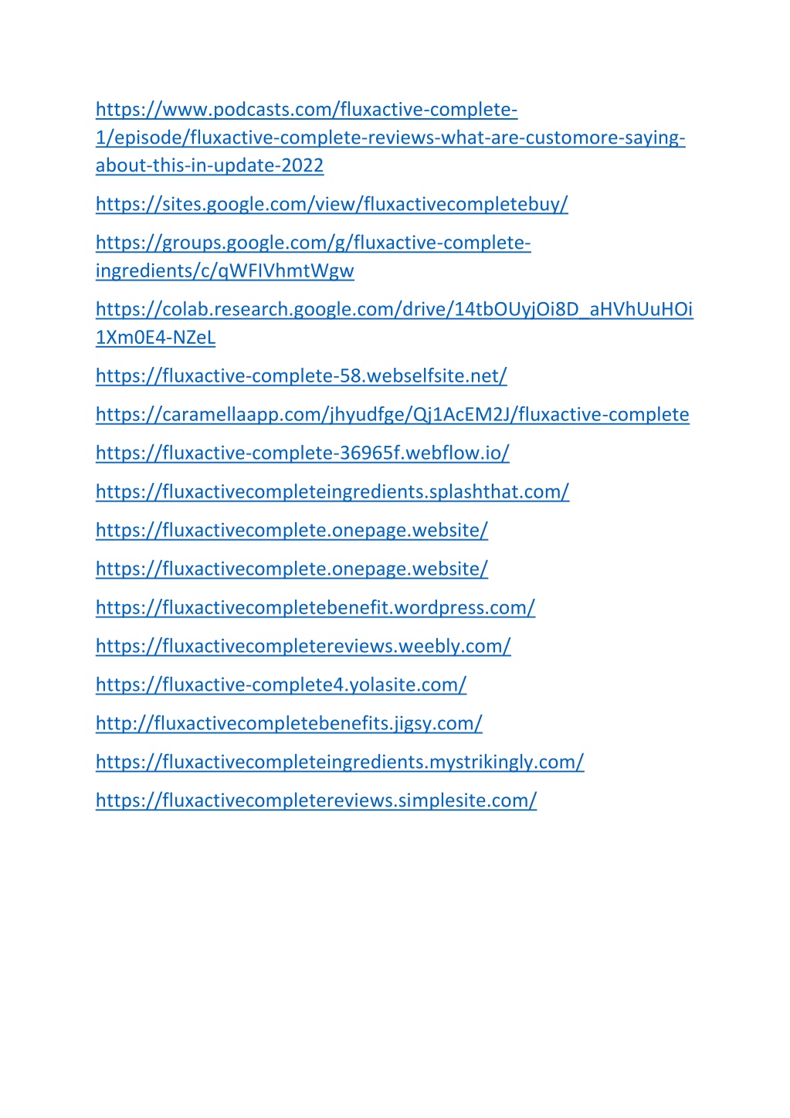
Task: Open the sites.google.com fluxactivecompletebuy link
Action: [332, 204]
